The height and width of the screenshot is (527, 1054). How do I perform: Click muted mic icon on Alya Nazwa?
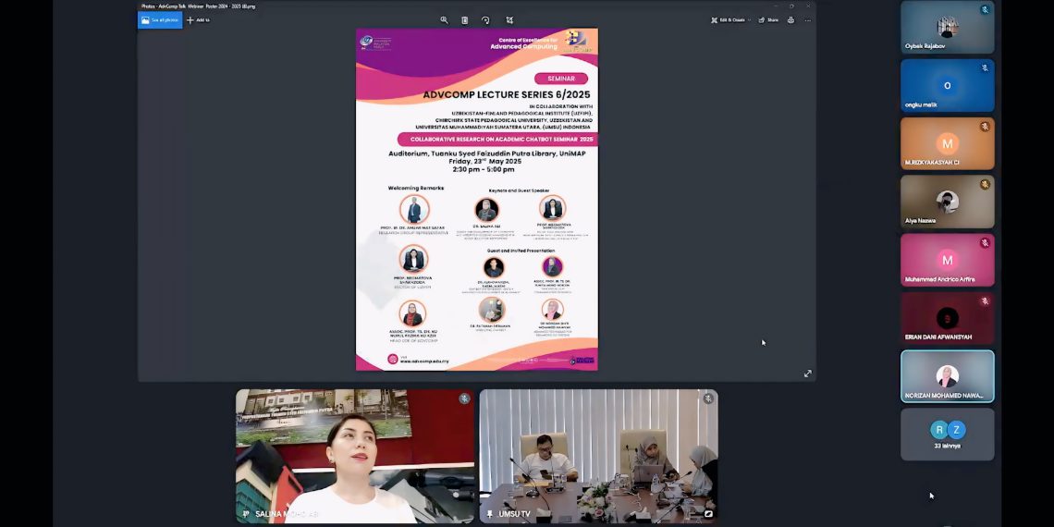pyautogui.click(x=985, y=184)
